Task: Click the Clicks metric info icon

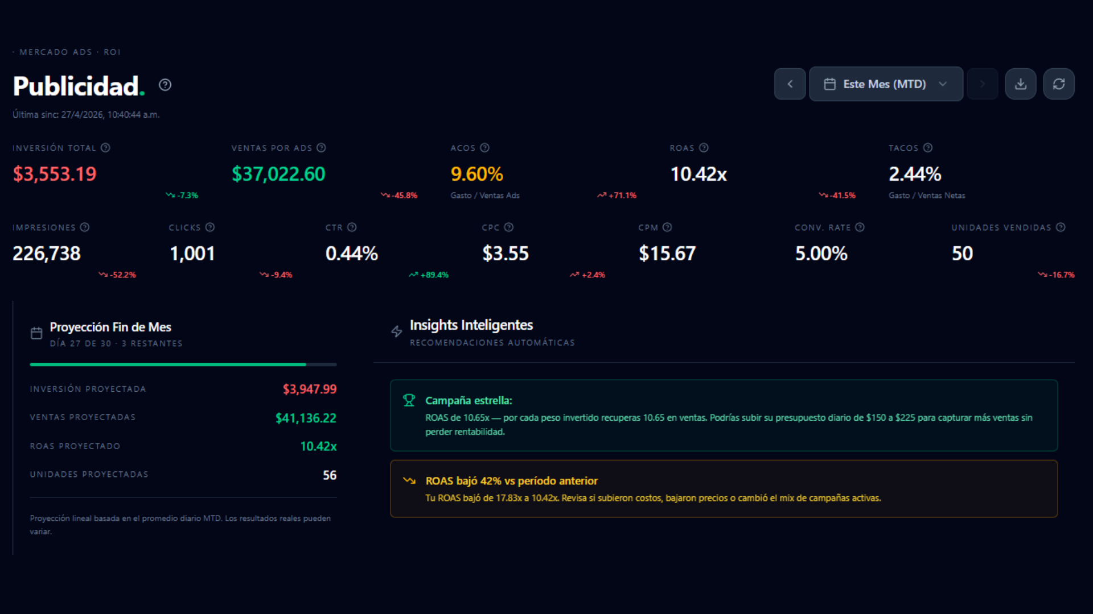Action: [x=210, y=227]
